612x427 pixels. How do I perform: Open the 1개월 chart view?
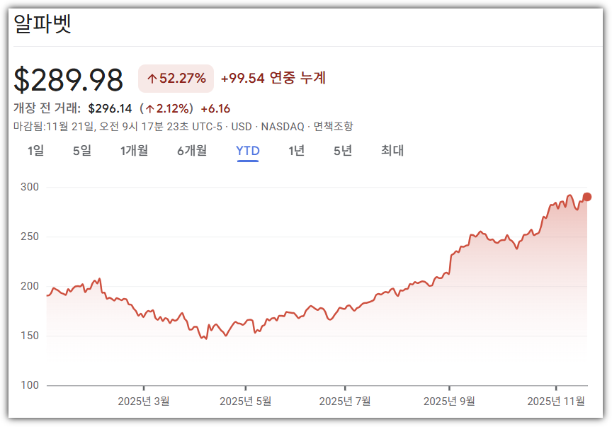133,151
